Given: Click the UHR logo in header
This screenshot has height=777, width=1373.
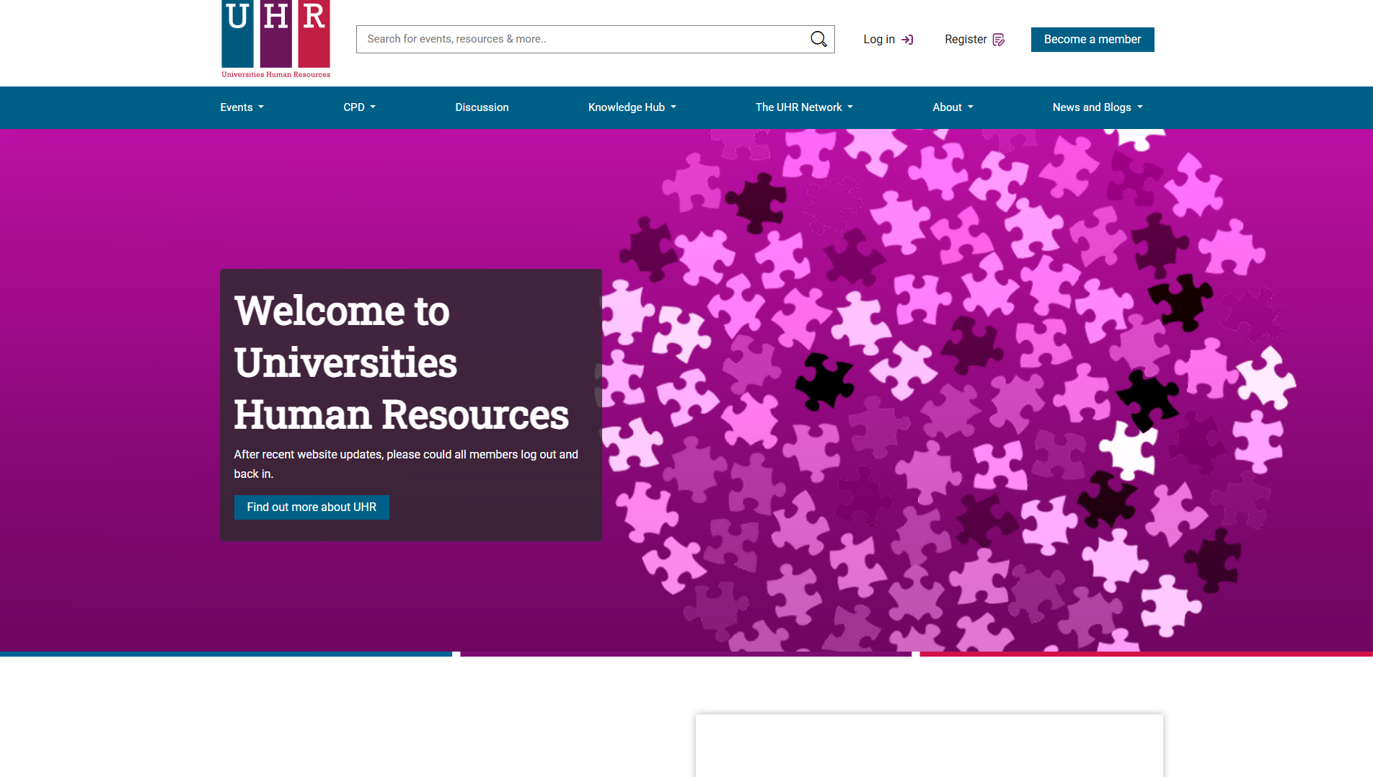Looking at the screenshot, I should pyautogui.click(x=275, y=39).
